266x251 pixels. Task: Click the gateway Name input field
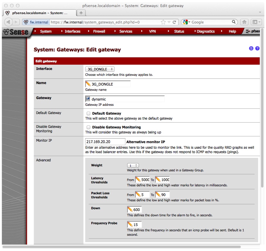coord(108,84)
